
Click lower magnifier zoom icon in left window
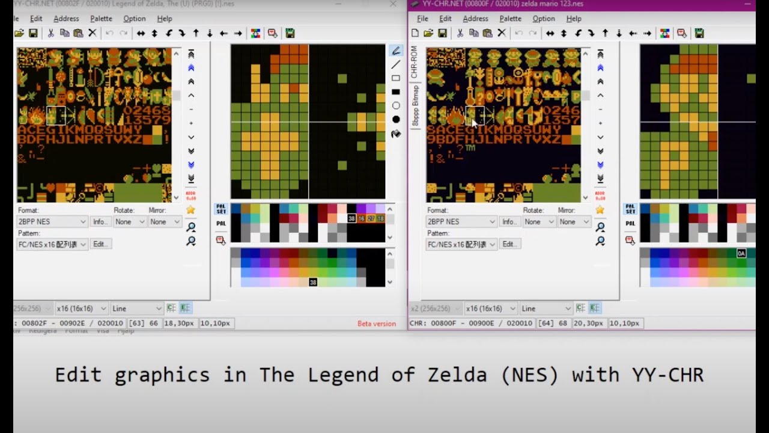[x=190, y=241]
